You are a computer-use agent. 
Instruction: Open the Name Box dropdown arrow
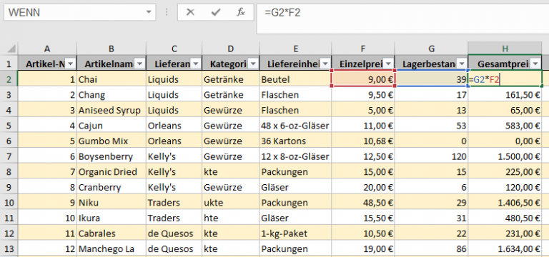point(149,13)
